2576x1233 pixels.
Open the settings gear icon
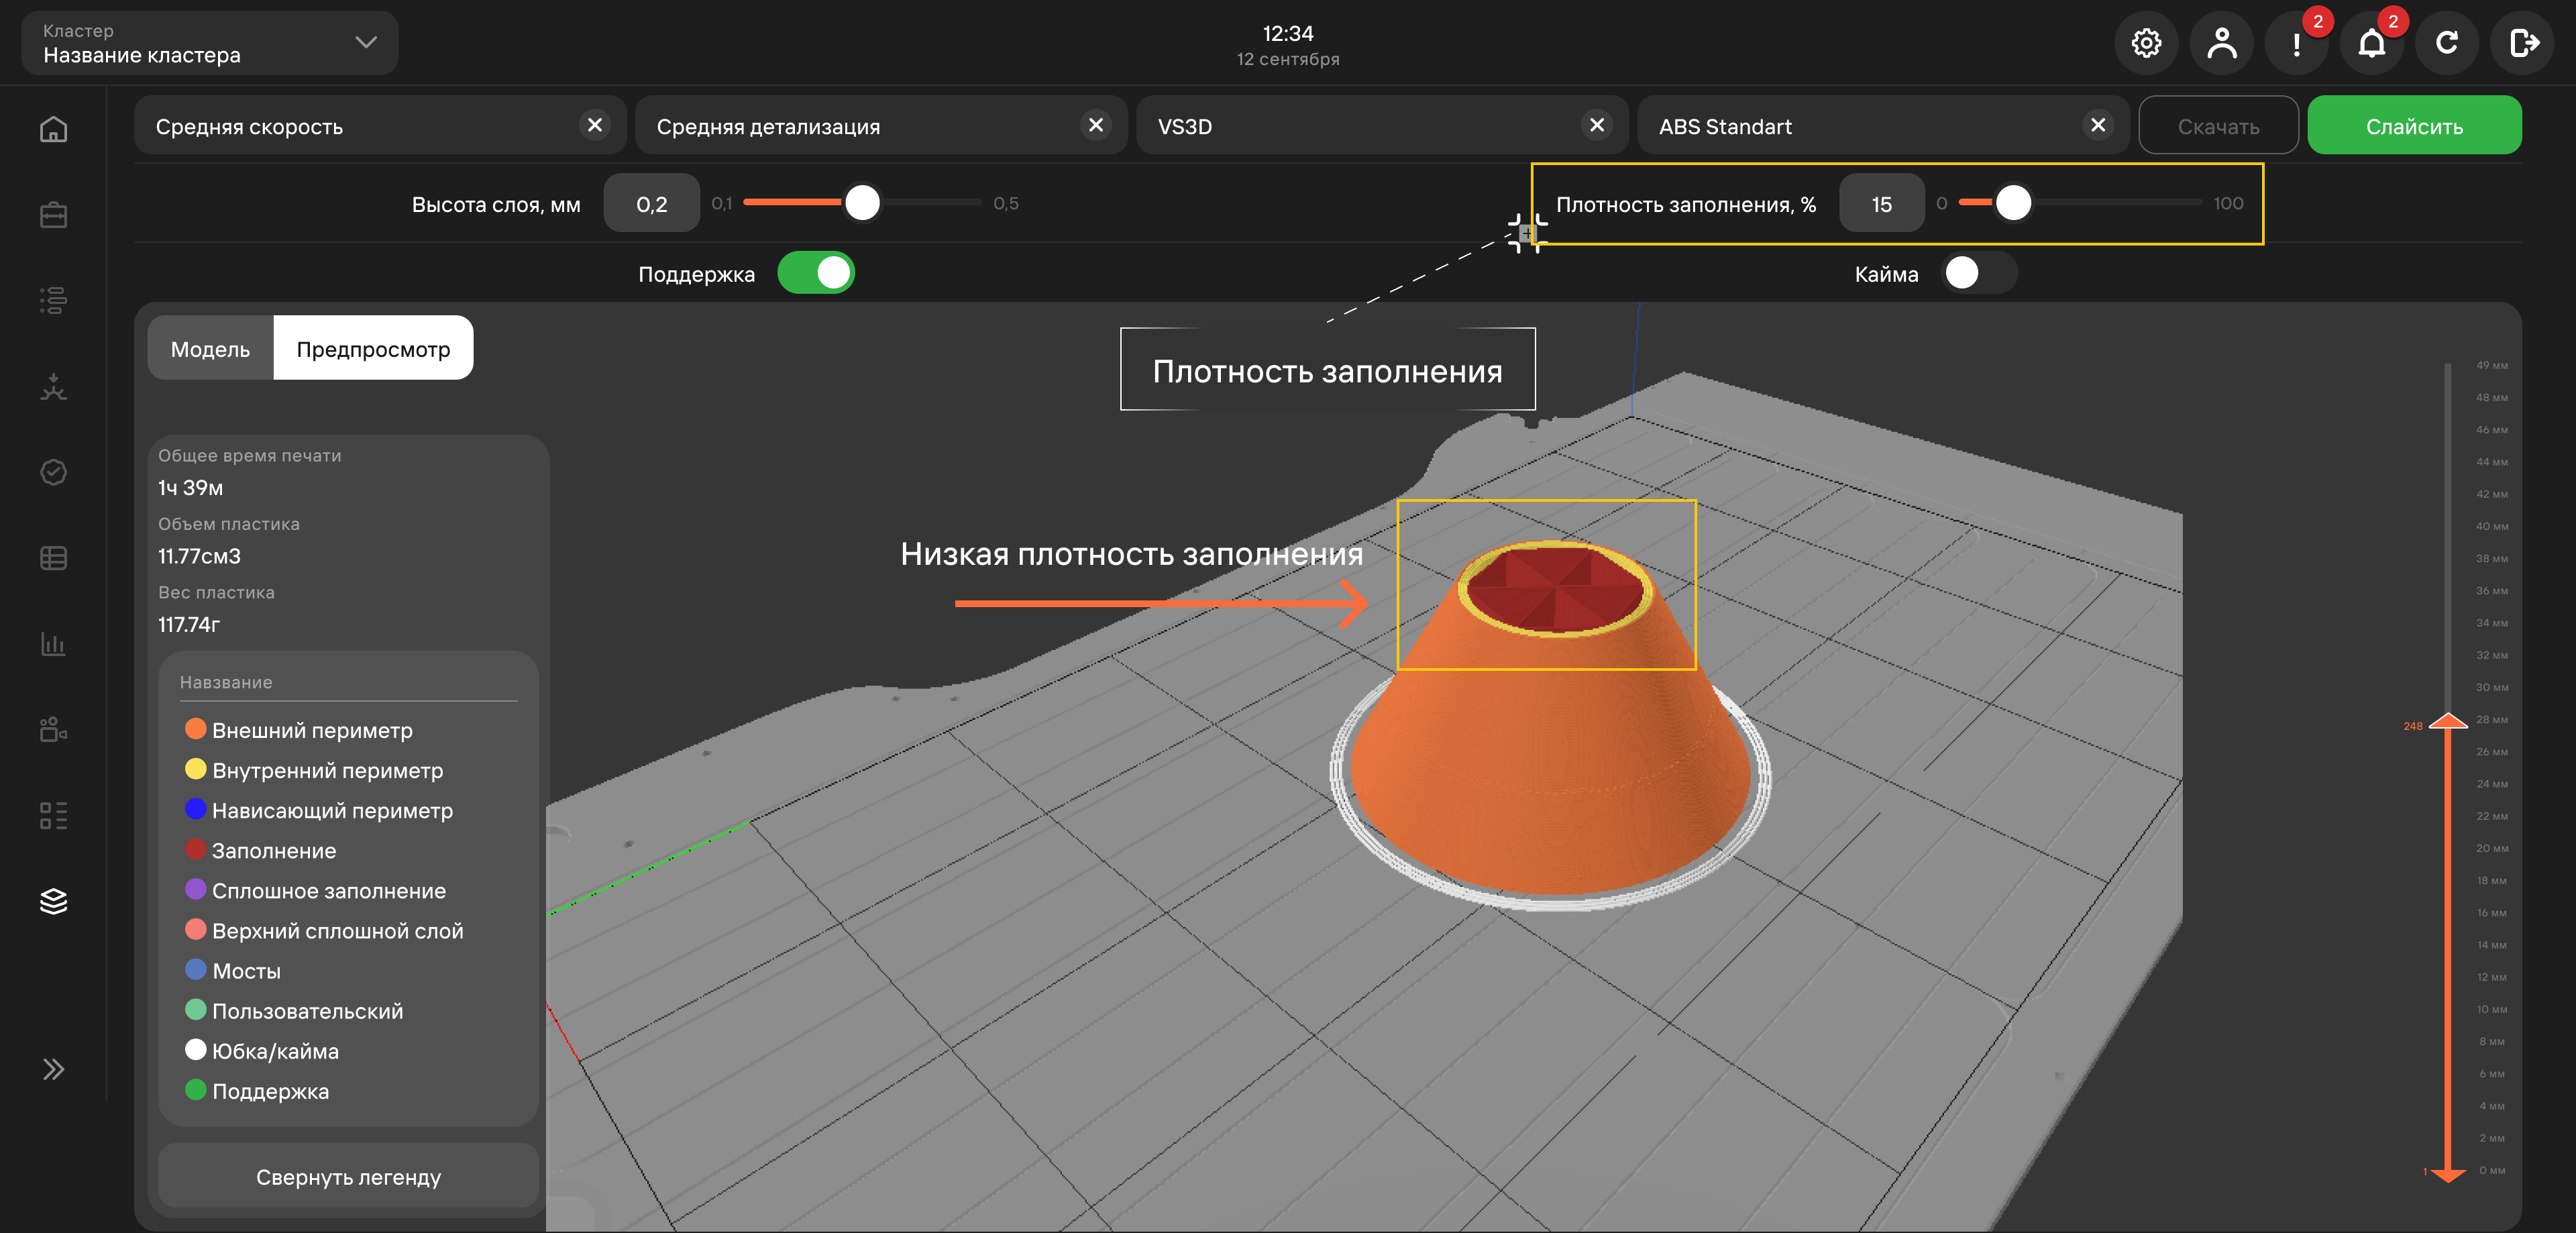click(2146, 43)
